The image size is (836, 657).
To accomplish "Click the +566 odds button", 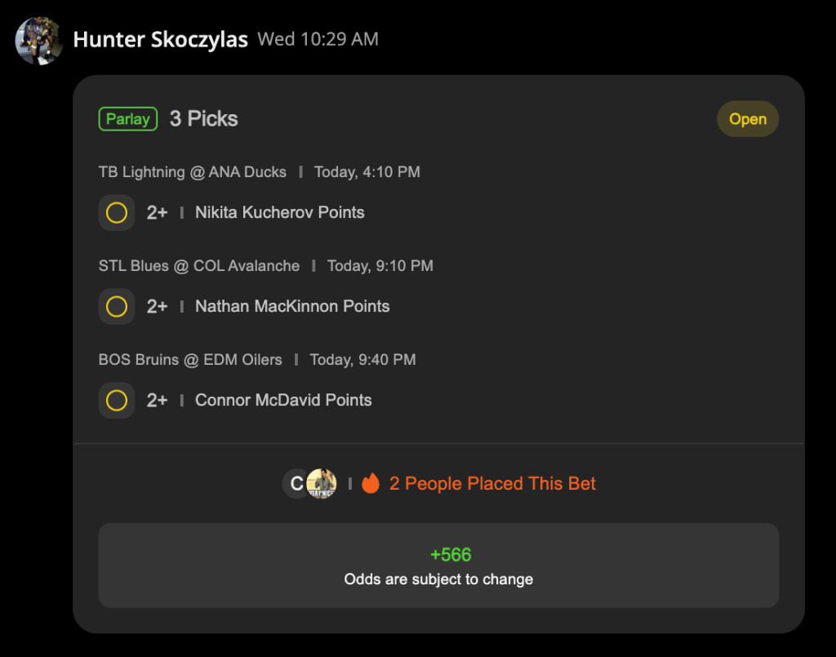I will pyautogui.click(x=438, y=566).
